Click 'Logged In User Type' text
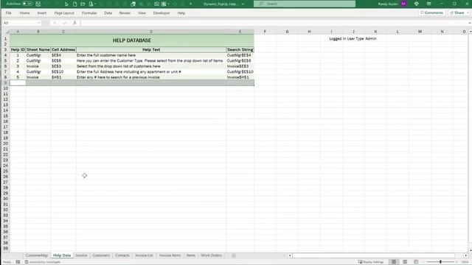 (x=347, y=39)
